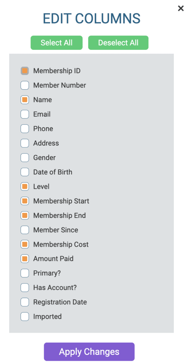Check the Address column box
The width and height of the screenshot is (188, 364).
coord(25,143)
